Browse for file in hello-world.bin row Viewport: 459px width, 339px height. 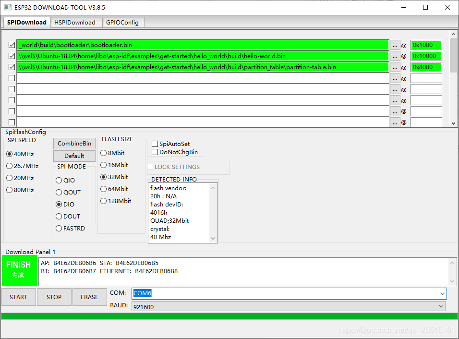click(x=395, y=56)
